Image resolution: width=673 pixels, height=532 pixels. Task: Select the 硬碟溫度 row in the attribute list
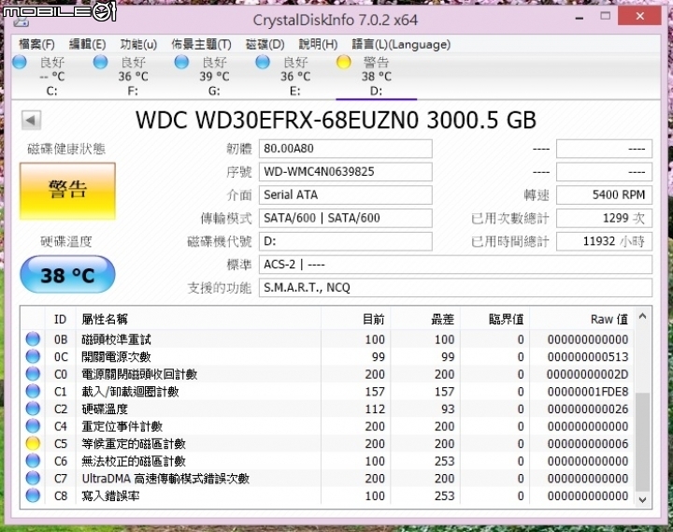[x=327, y=409]
